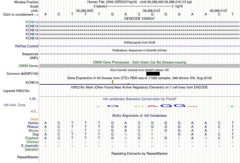Click the 4.88 PhyloP upper scale value
The height and width of the screenshot is (163, 240).
click(x=32, y=99)
